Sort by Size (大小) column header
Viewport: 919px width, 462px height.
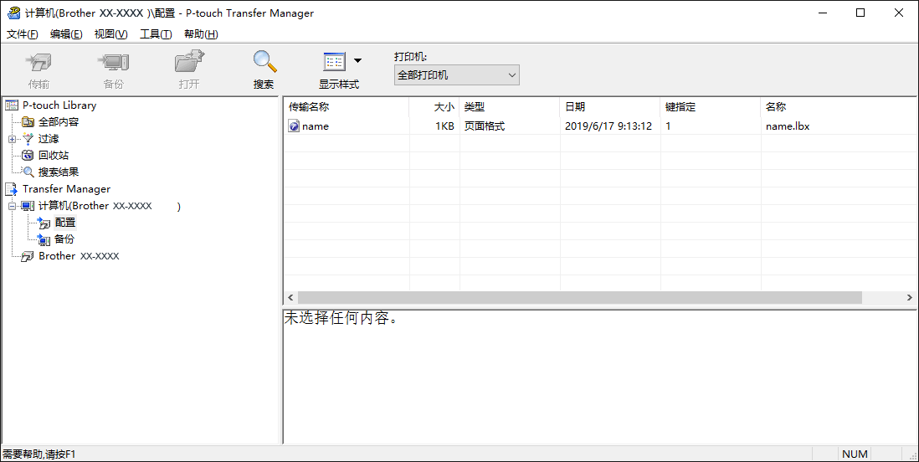(x=434, y=106)
